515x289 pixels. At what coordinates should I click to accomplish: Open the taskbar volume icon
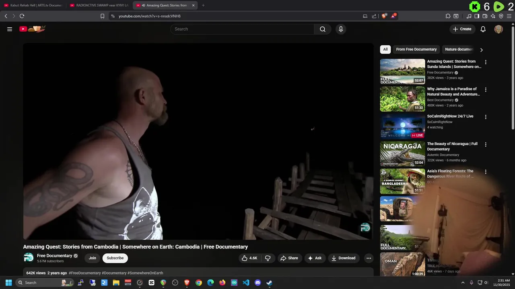click(x=486, y=283)
